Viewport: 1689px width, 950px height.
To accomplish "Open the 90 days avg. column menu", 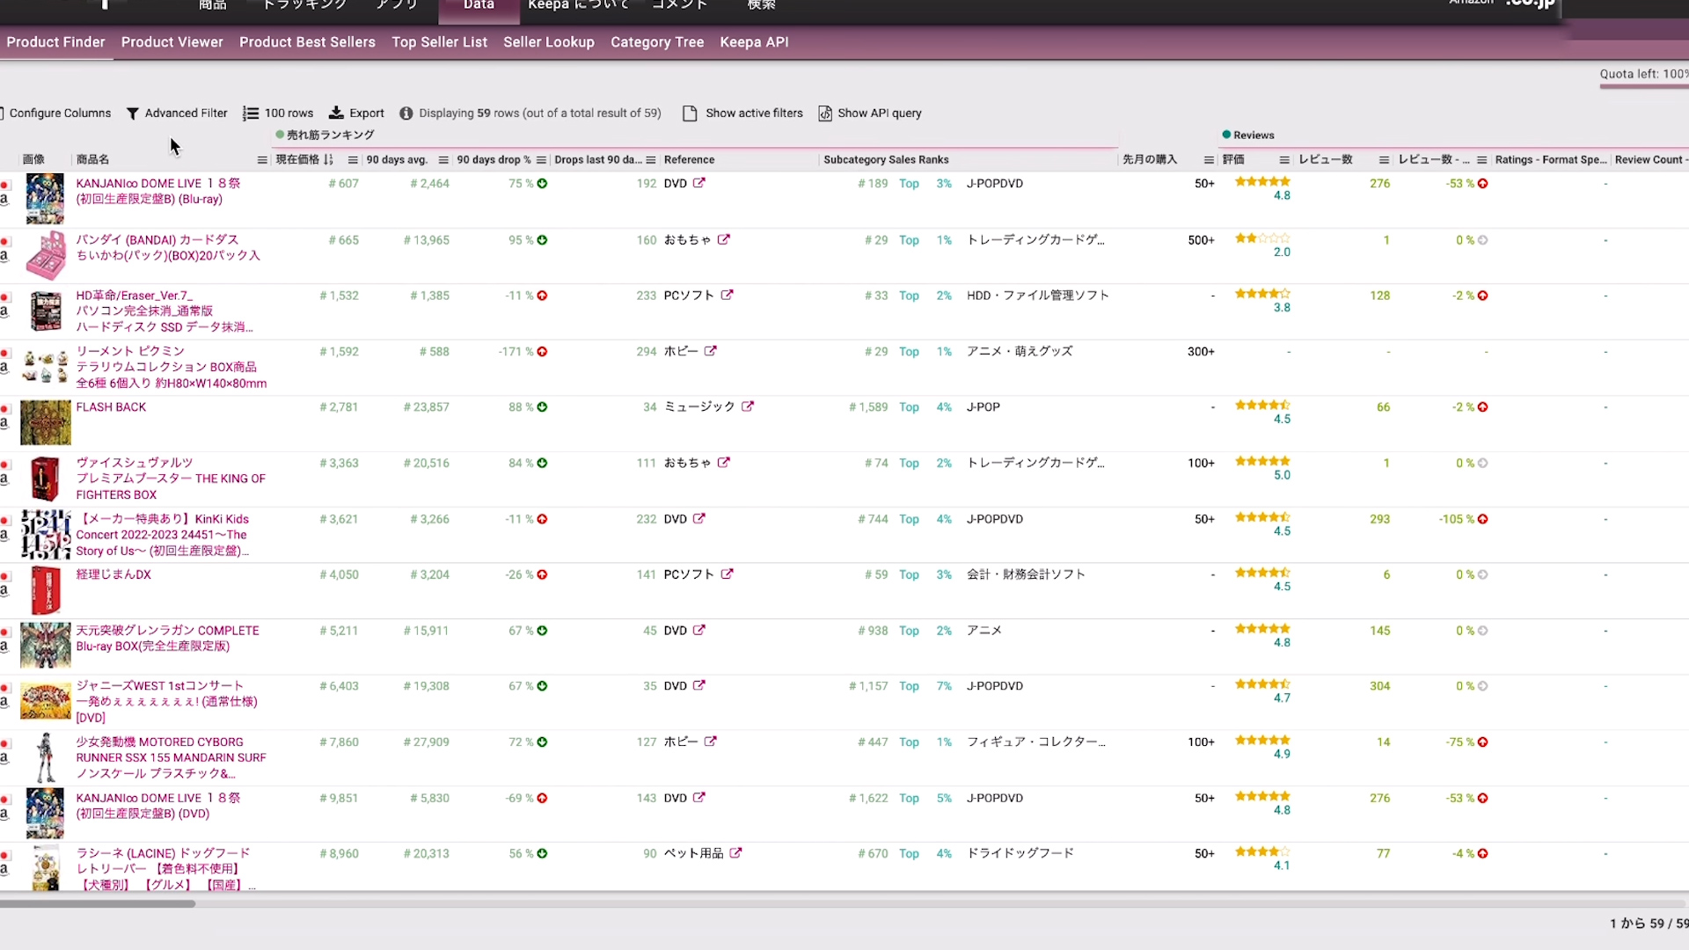I will tap(443, 160).
